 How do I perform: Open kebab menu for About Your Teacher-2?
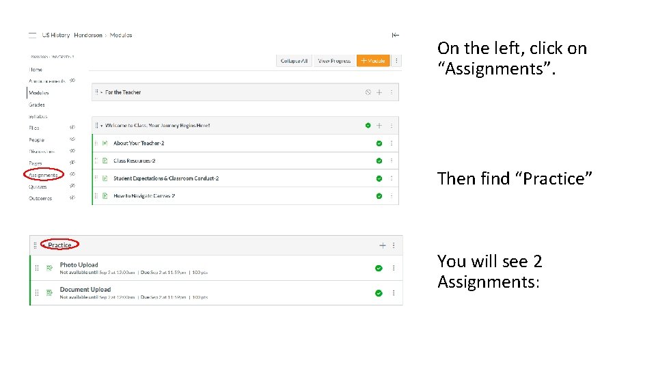[x=392, y=143]
